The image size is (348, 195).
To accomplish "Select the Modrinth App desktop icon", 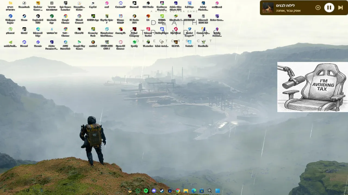I will coord(52,19).
